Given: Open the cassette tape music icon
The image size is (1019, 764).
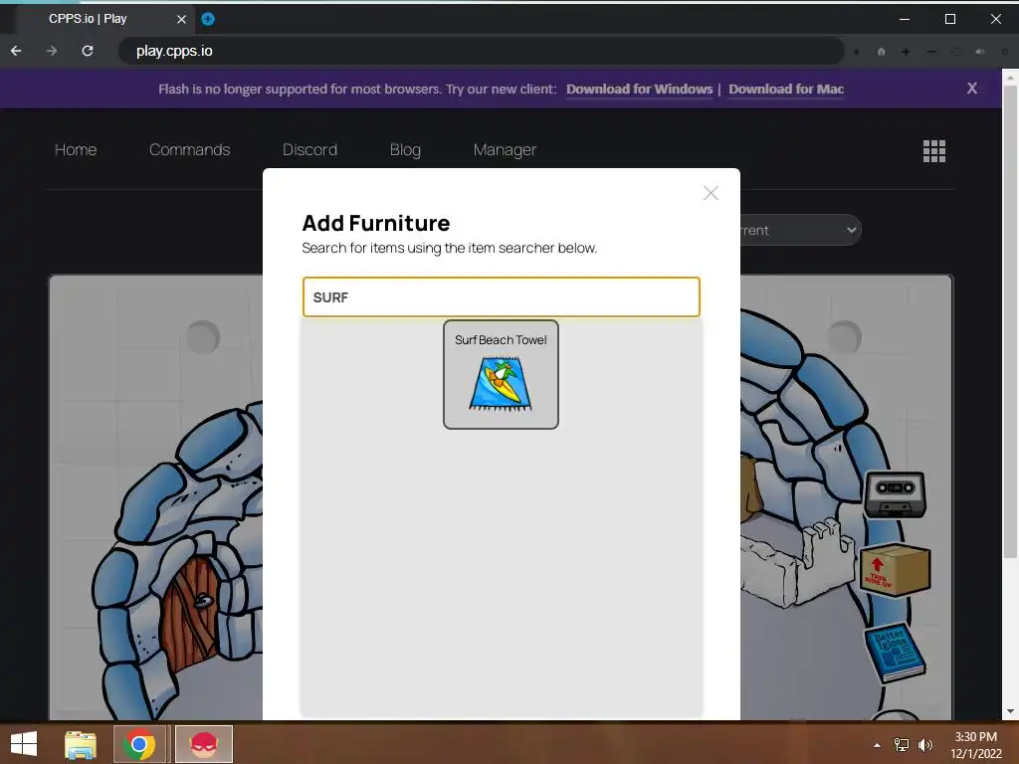Looking at the screenshot, I should (895, 494).
